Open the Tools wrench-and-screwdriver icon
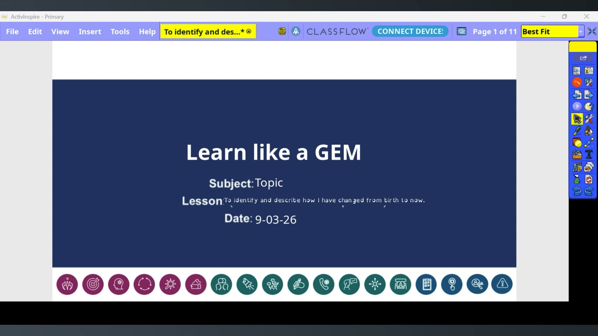The image size is (598, 336). tap(589, 119)
